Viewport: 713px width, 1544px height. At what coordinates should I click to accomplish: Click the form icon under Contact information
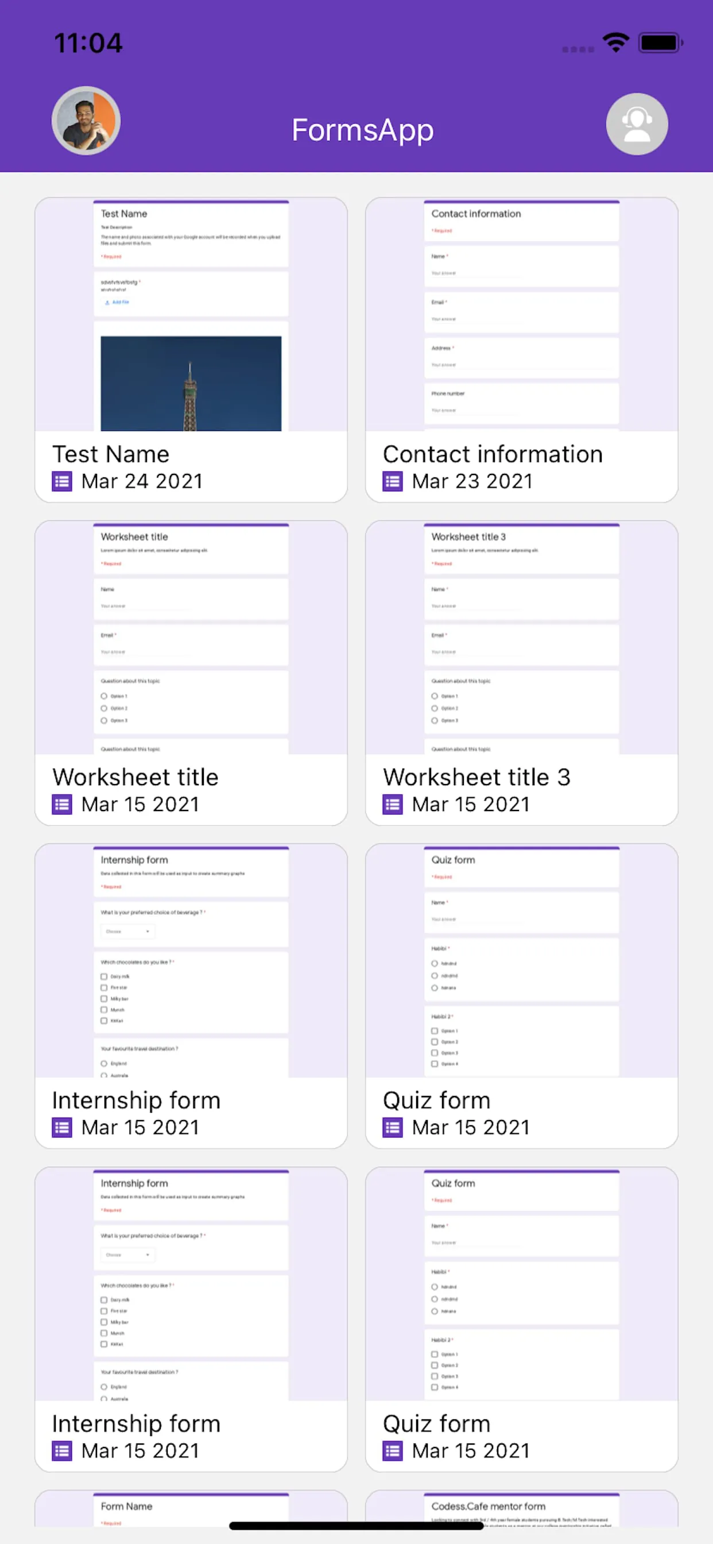coord(392,481)
